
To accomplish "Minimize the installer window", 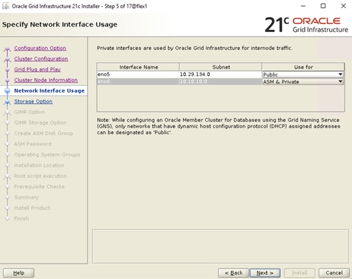I will pyautogui.click(x=303, y=6).
